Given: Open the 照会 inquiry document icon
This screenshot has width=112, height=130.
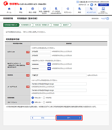Looking at the screenshot, I should tap(21, 9).
